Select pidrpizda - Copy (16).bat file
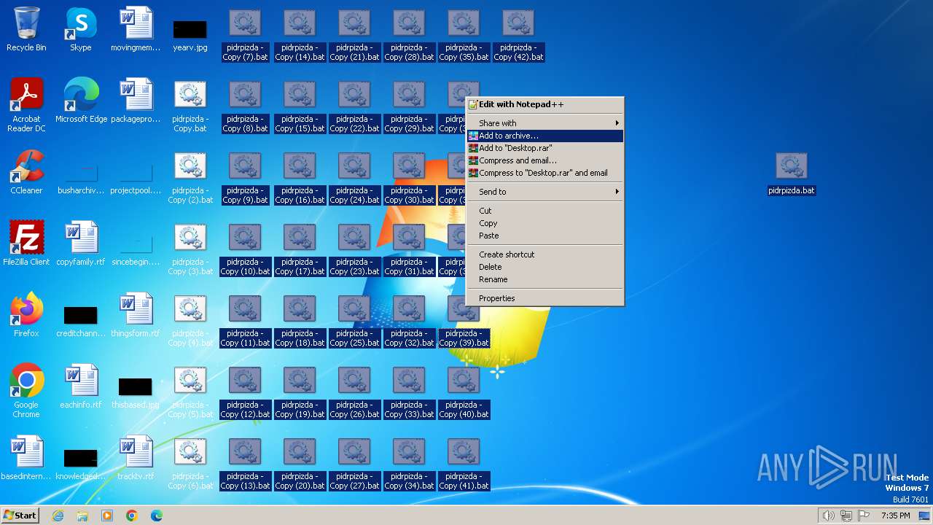 (x=300, y=178)
